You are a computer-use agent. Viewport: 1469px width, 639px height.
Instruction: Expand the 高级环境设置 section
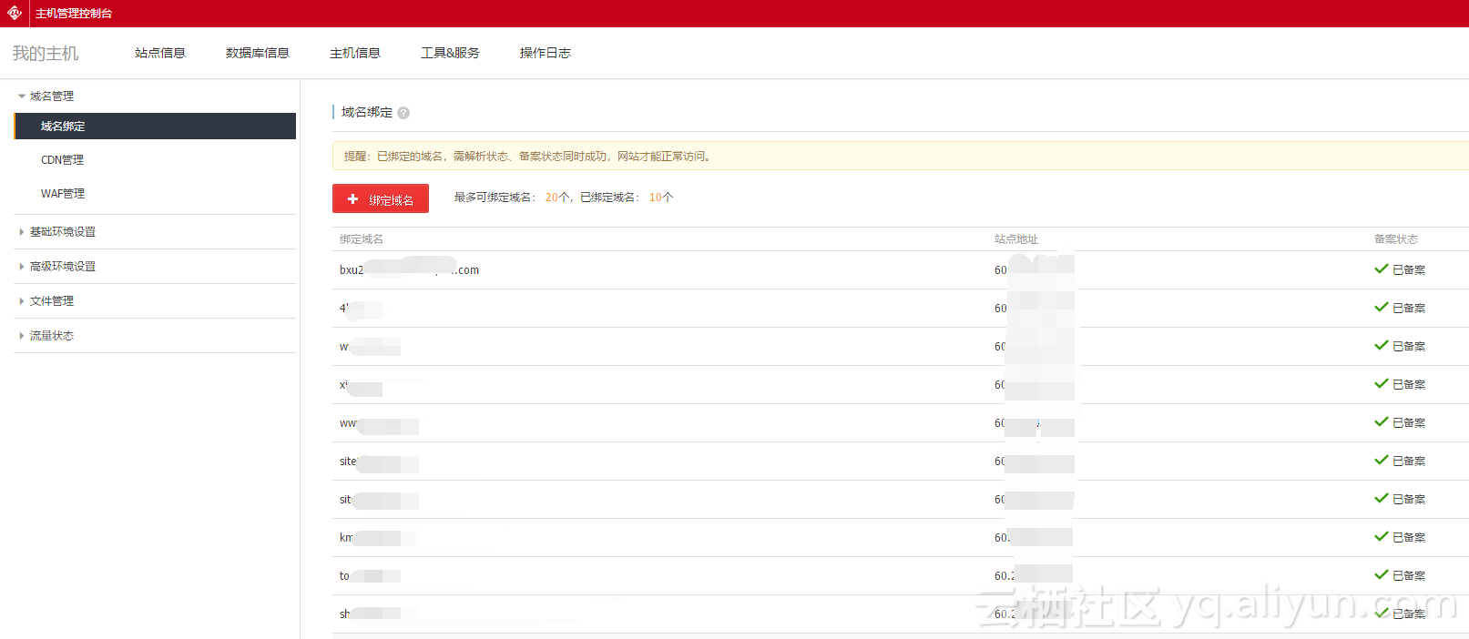point(63,267)
